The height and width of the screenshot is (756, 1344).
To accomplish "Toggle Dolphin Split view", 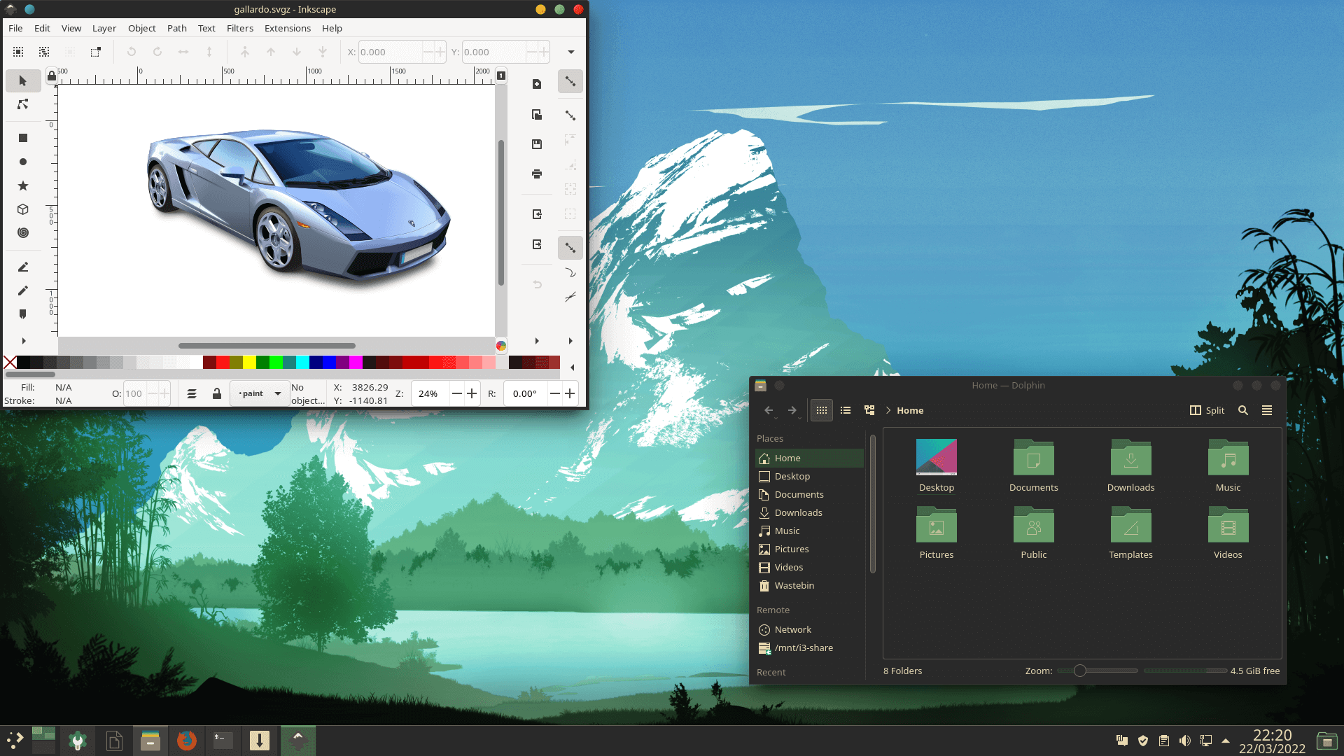I will click(x=1207, y=410).
